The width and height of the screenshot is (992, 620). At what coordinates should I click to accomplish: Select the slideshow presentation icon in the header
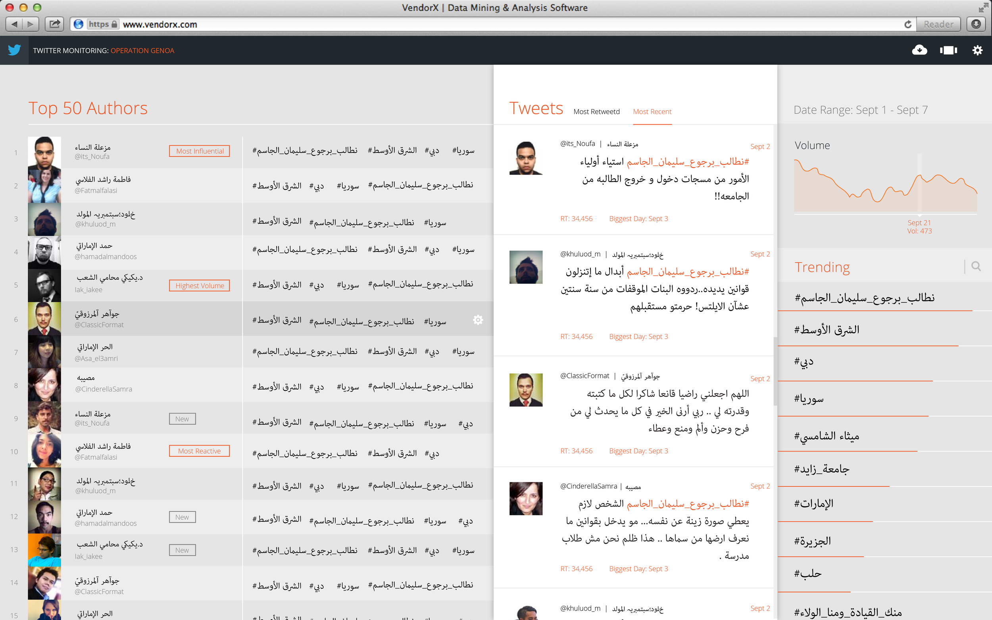[948, 50]
